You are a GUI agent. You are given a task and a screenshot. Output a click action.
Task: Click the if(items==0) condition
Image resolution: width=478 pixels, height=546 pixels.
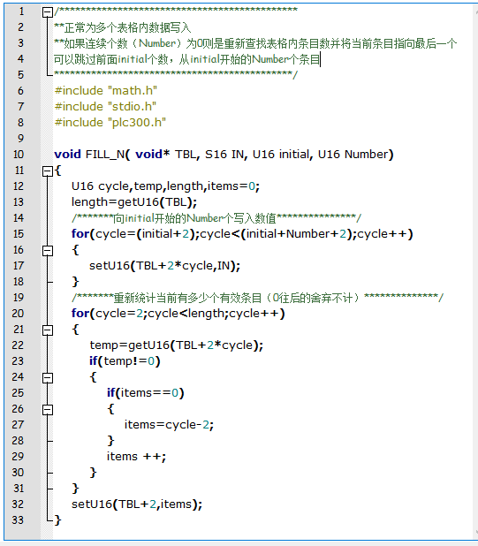click(x=146, y=393)
